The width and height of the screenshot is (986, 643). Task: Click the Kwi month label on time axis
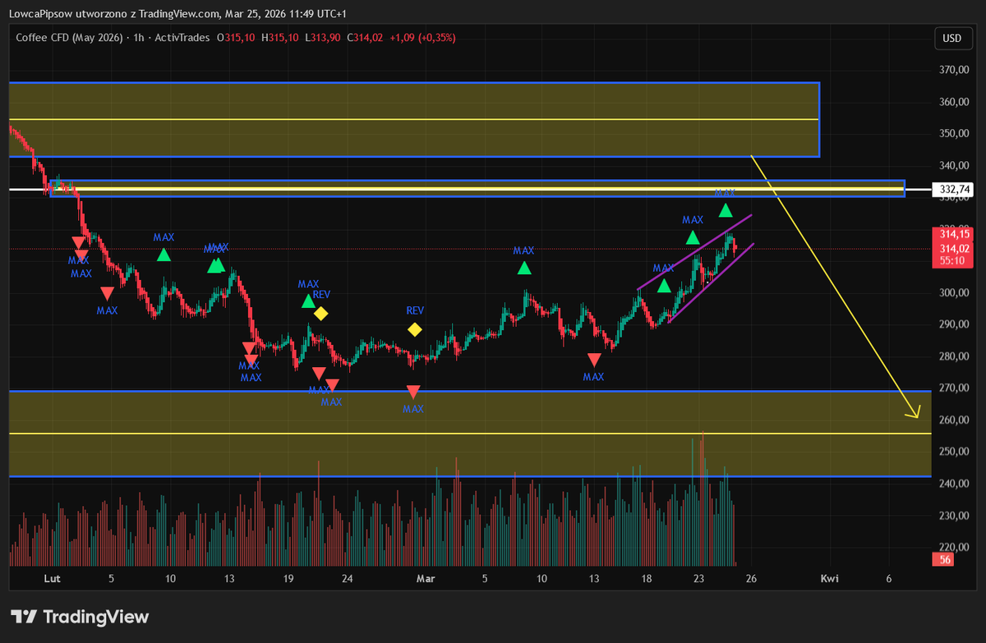coord(830,579)
